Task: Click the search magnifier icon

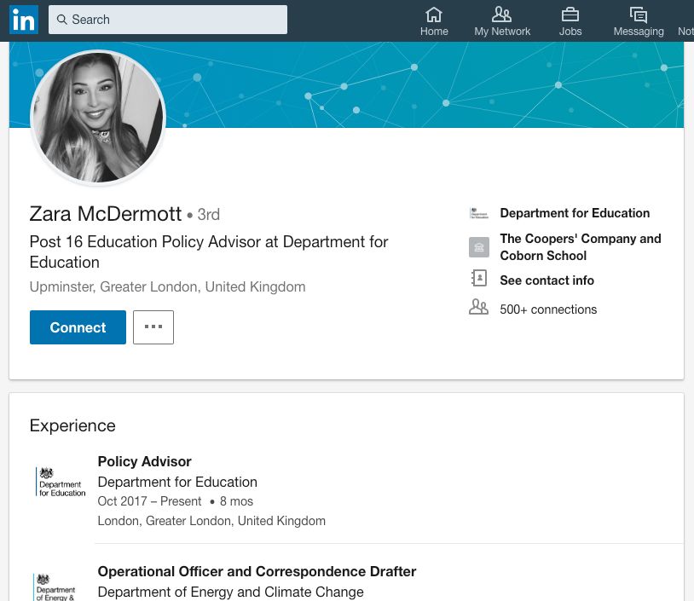Action: tap(62, 20)
